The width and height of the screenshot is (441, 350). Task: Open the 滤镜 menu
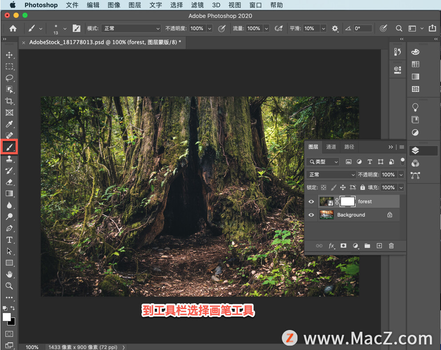pyautogui.click(x=197, y=5)
